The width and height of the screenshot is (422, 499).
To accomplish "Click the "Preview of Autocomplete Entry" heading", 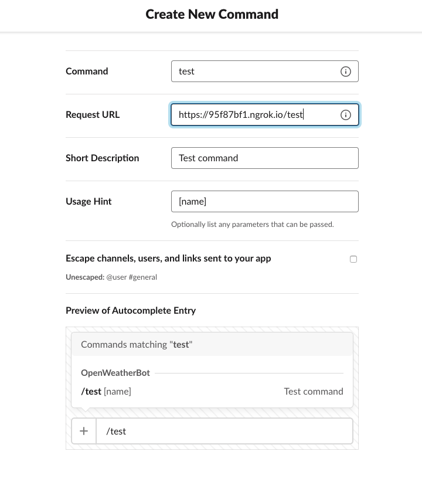I will 131,311.
